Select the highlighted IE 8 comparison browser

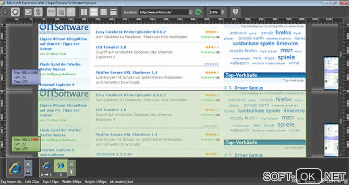[60, 168]
